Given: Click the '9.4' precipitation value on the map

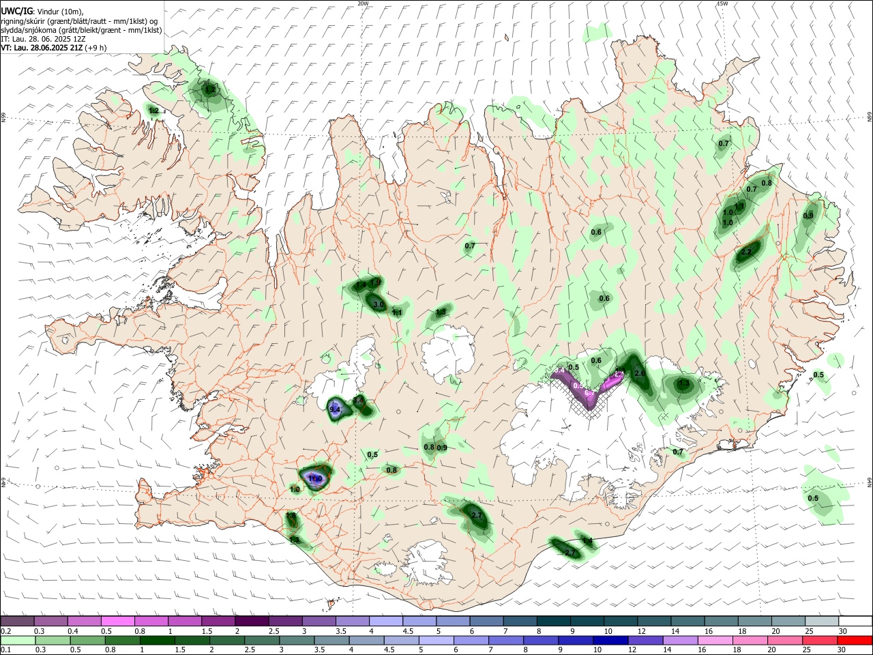Looking at the screenshot, I should [x=335, y=409].
